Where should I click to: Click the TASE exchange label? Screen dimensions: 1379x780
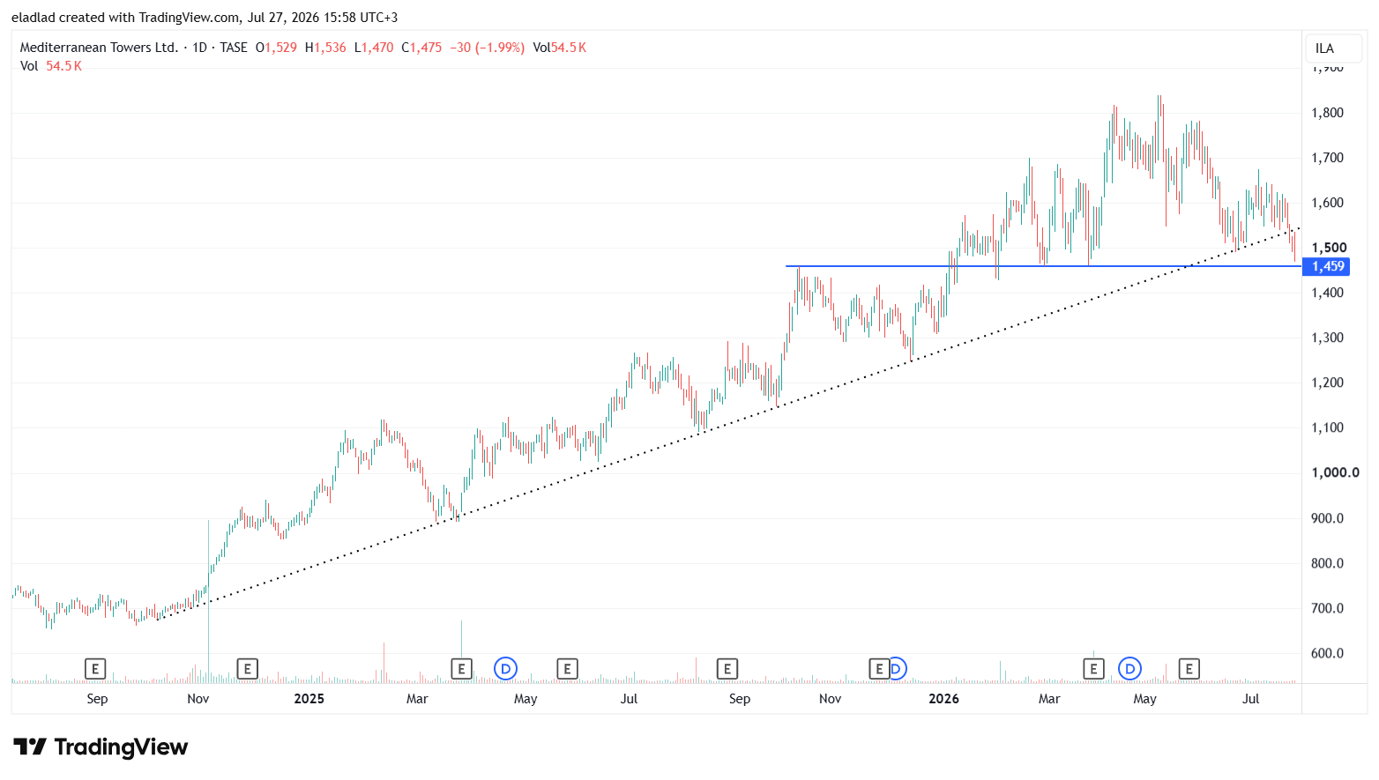(234, 48)
